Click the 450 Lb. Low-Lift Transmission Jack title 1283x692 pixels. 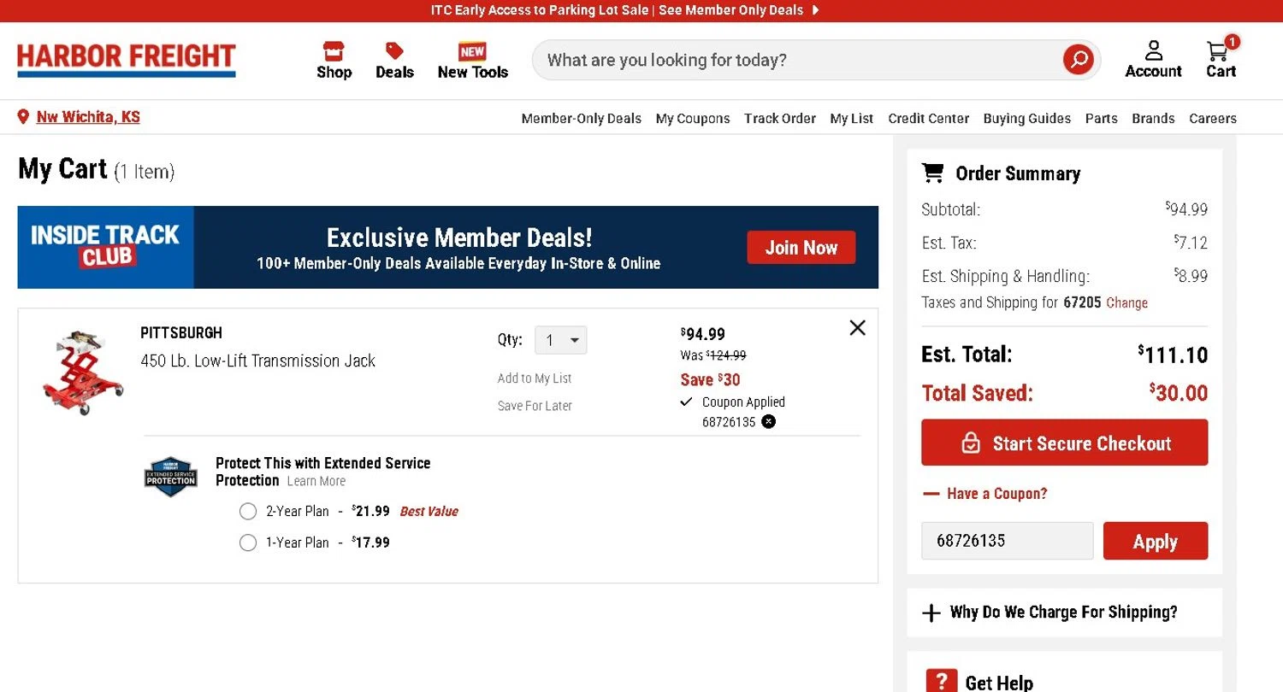[257, 361]
